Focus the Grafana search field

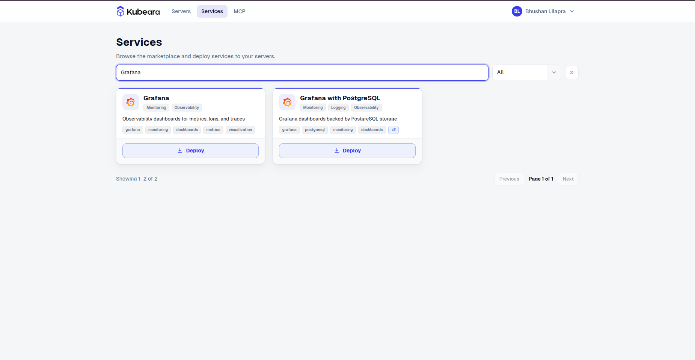(x=302, y=72)
